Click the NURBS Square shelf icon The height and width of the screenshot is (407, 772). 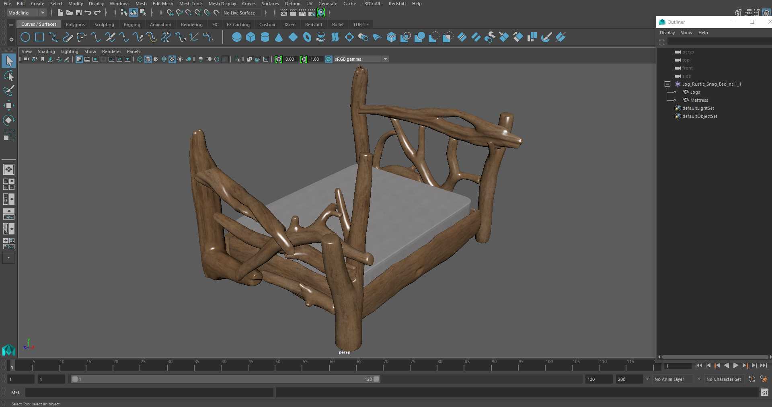pyautogui.click(x=39, y=37)
